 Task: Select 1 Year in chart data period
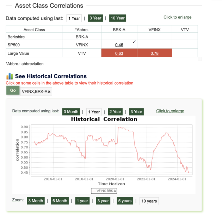tap(94, 112)
